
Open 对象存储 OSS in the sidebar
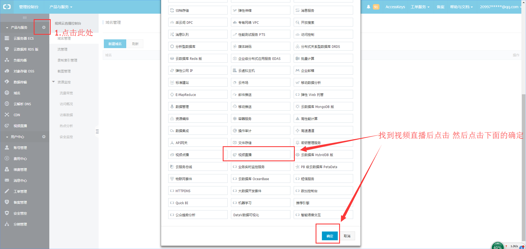pos(24,71)
